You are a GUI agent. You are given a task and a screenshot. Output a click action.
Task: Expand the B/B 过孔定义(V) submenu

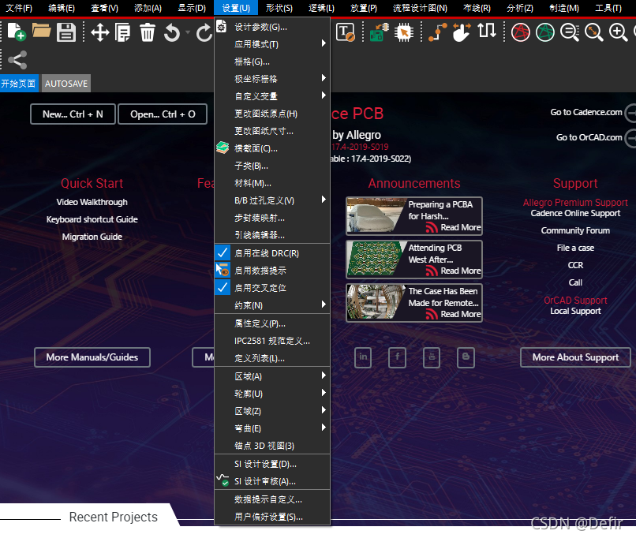coord(272,200)
